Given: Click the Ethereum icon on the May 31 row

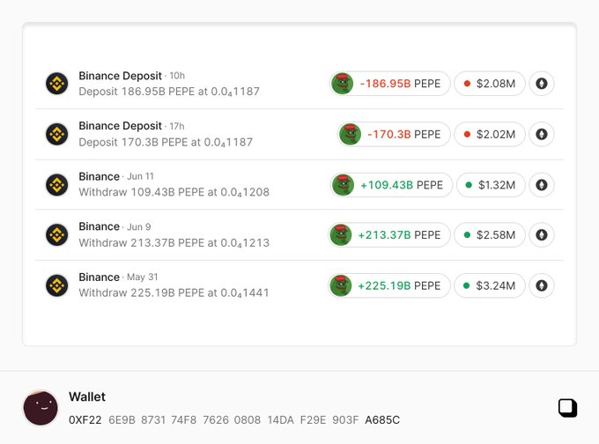Looking at the screenshot, I should pyautogui.click(x=542, y=285).
